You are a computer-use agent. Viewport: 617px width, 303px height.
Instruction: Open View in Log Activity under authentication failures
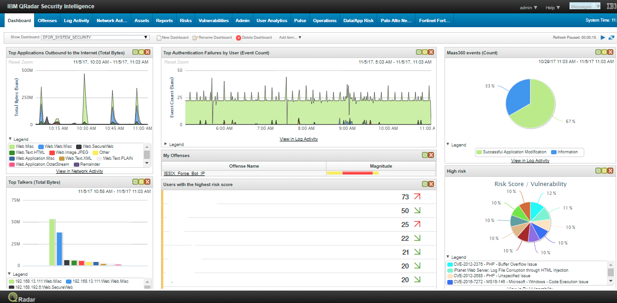pos(299,139)
